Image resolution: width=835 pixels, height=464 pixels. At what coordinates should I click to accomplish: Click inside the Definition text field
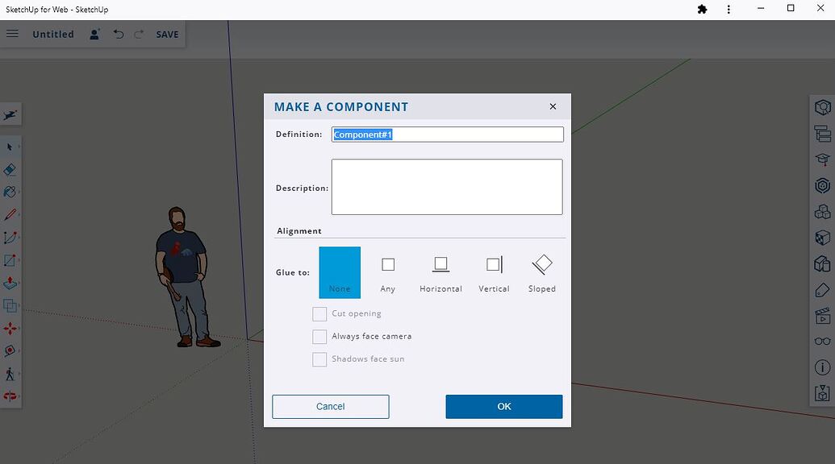(447, 134)
